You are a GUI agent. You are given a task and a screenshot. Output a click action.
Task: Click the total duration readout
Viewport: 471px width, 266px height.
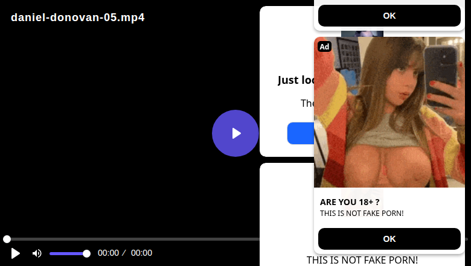141,253
